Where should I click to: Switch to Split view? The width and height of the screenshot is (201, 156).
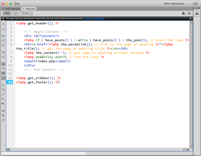pyautogui.click(x=16, y=13)
